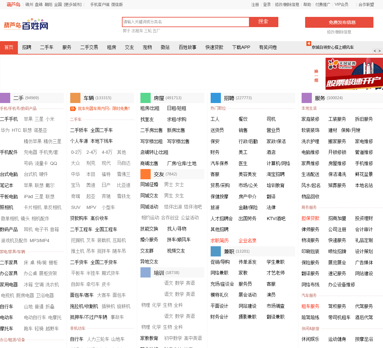
Task: Click the blue 兼职 category icon
Action: click(216, 251)
